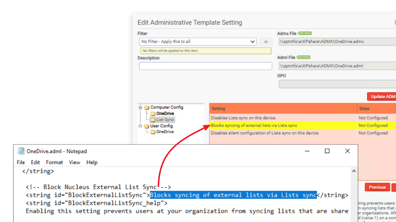Click the BlockExternalListSync_help string line in Notepad
396x222 pixels.
(97, 203)
